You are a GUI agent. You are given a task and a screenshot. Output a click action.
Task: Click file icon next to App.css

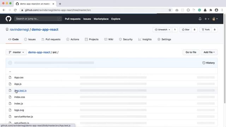click(10, 77)
